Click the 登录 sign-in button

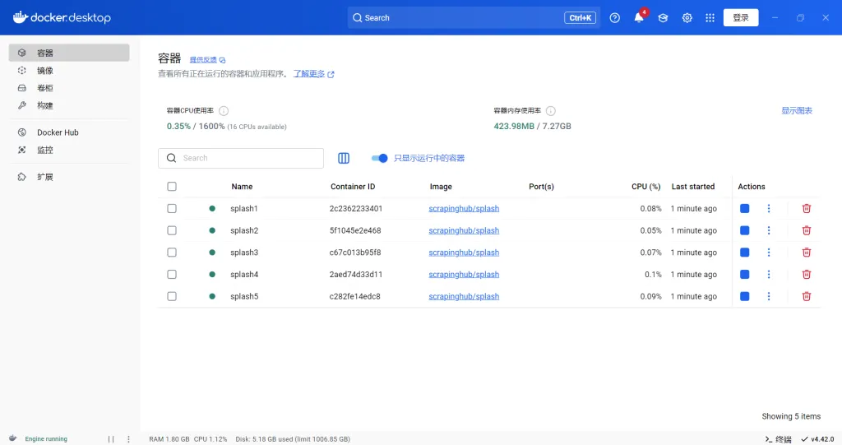pos(740,18)
